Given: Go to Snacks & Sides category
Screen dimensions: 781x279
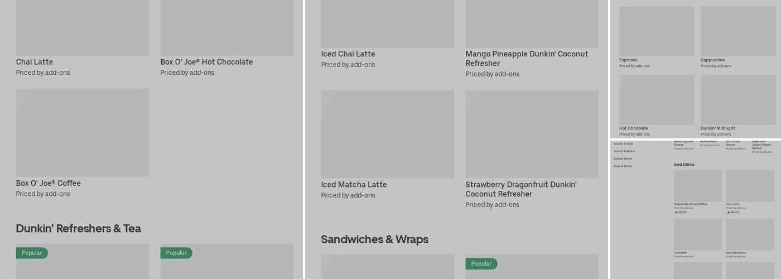Looking at the screenshot, I should (x=623, y=143).
